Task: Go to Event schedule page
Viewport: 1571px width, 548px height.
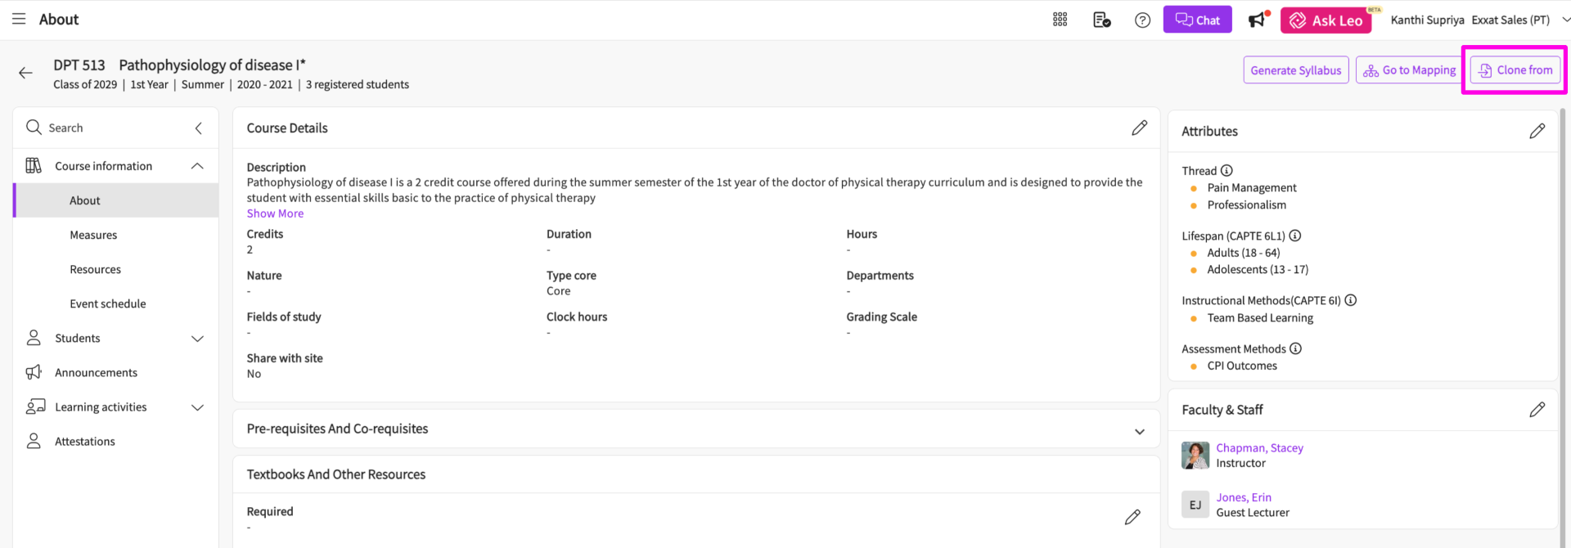Action: click(x=108, y=303)
